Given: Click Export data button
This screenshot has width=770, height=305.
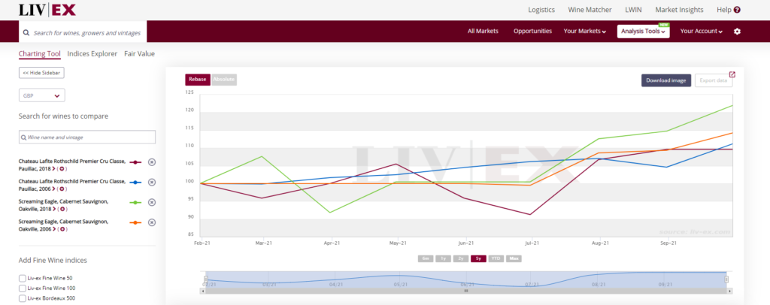Looking at the screenshot, I should tap(714, 80).
